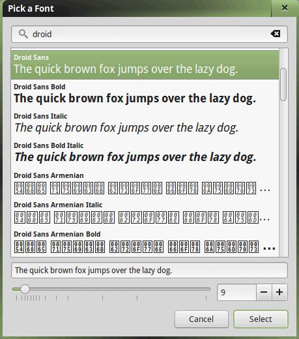Confirm font with Select button

(x=261, y=319)
